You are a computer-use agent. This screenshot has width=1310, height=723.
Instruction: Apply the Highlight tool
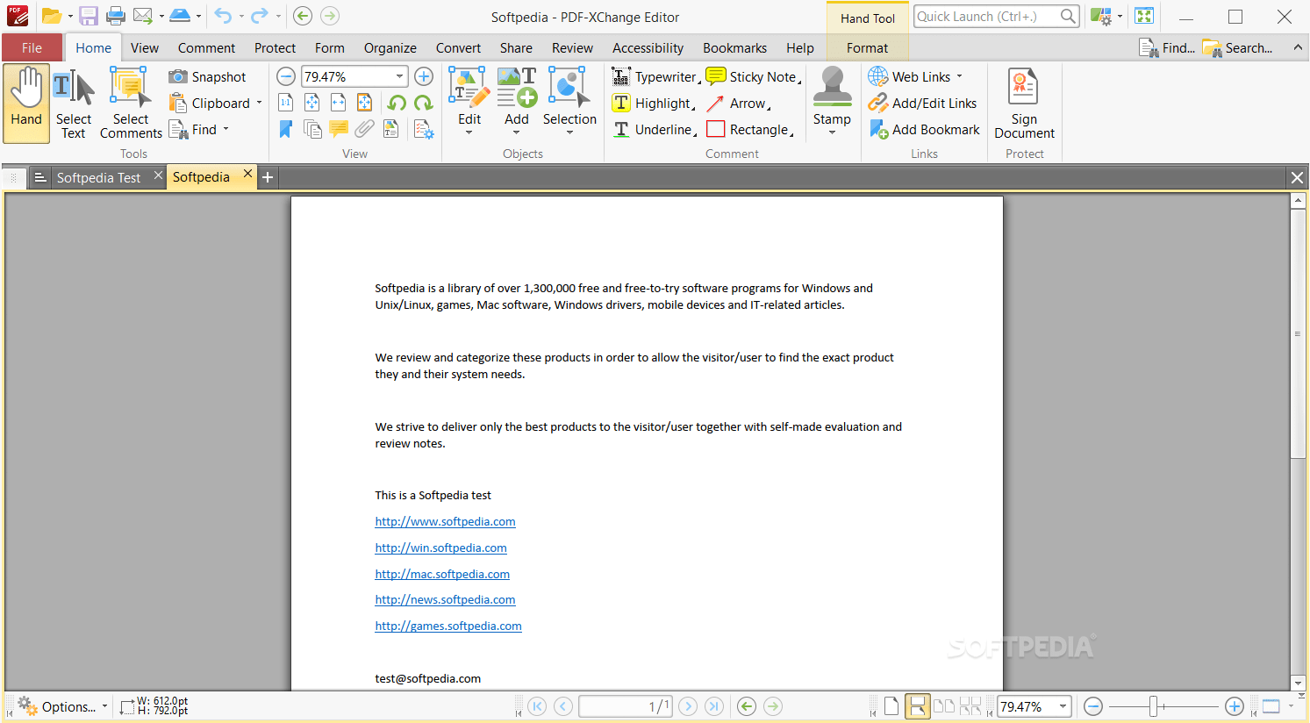pos(653,103)
